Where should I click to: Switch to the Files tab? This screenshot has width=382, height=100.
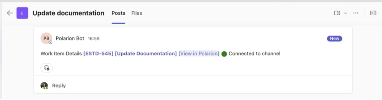tap(137, 13)
